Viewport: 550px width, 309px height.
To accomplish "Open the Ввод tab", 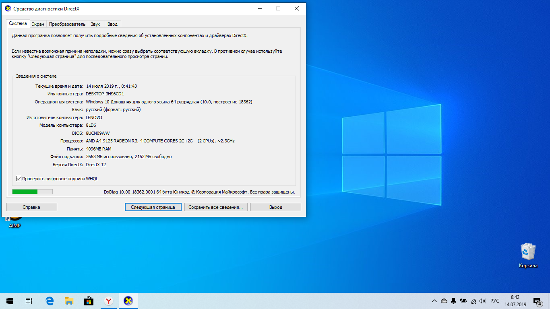I will coord(113,24).
